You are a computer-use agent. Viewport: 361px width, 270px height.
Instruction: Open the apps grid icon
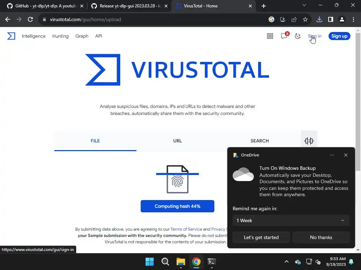tap(270, 36)
